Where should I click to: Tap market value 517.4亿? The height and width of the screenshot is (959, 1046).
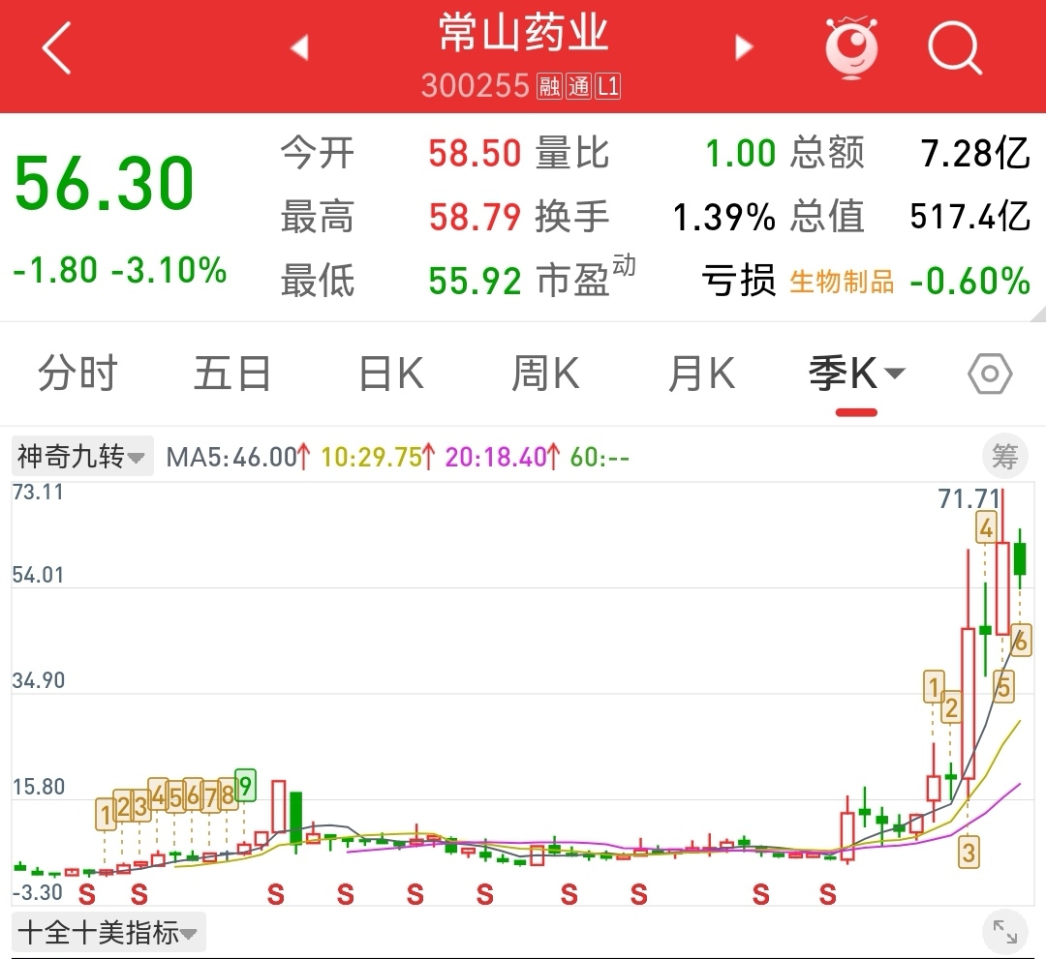pos(970,217)
